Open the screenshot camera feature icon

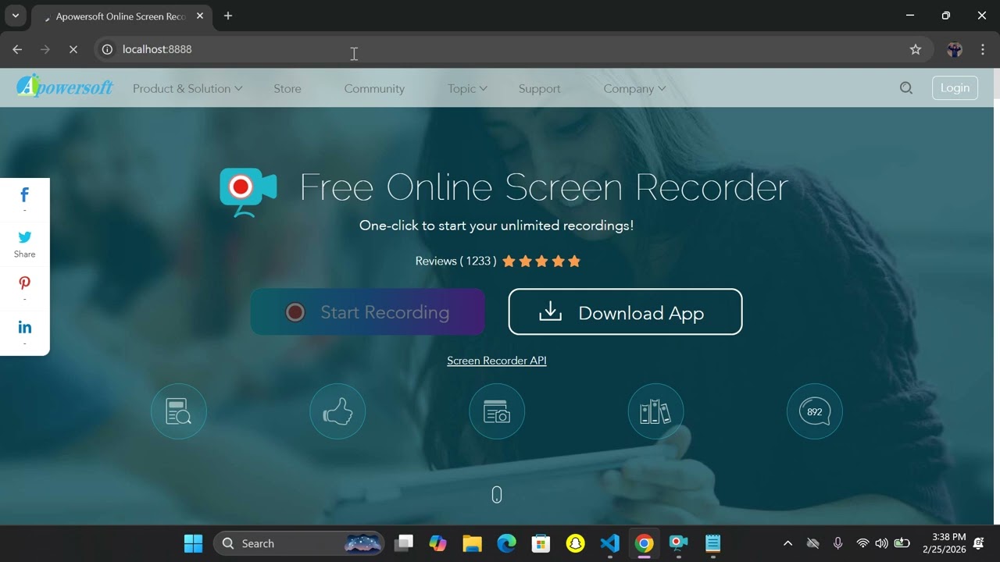pos(497,411)
